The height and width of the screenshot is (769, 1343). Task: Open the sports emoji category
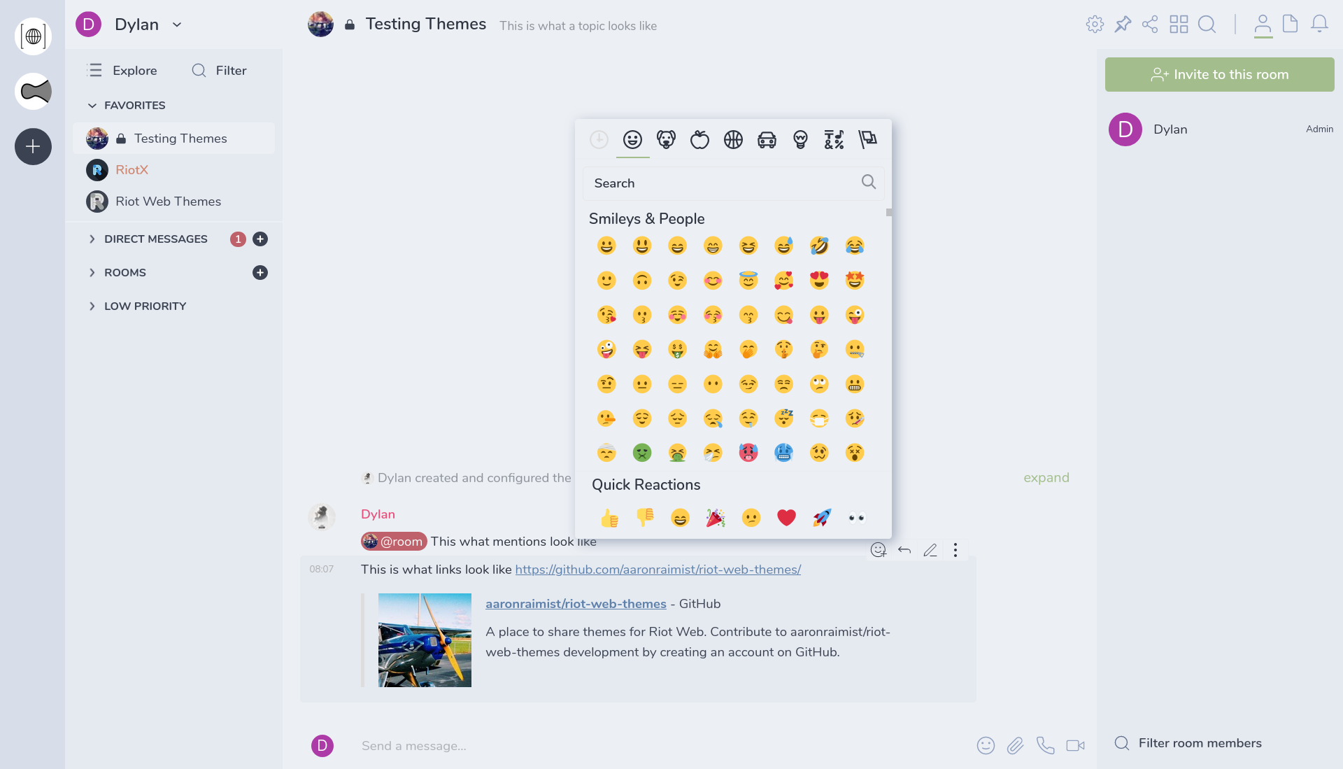pyautogui.click(x=732, y=139)
